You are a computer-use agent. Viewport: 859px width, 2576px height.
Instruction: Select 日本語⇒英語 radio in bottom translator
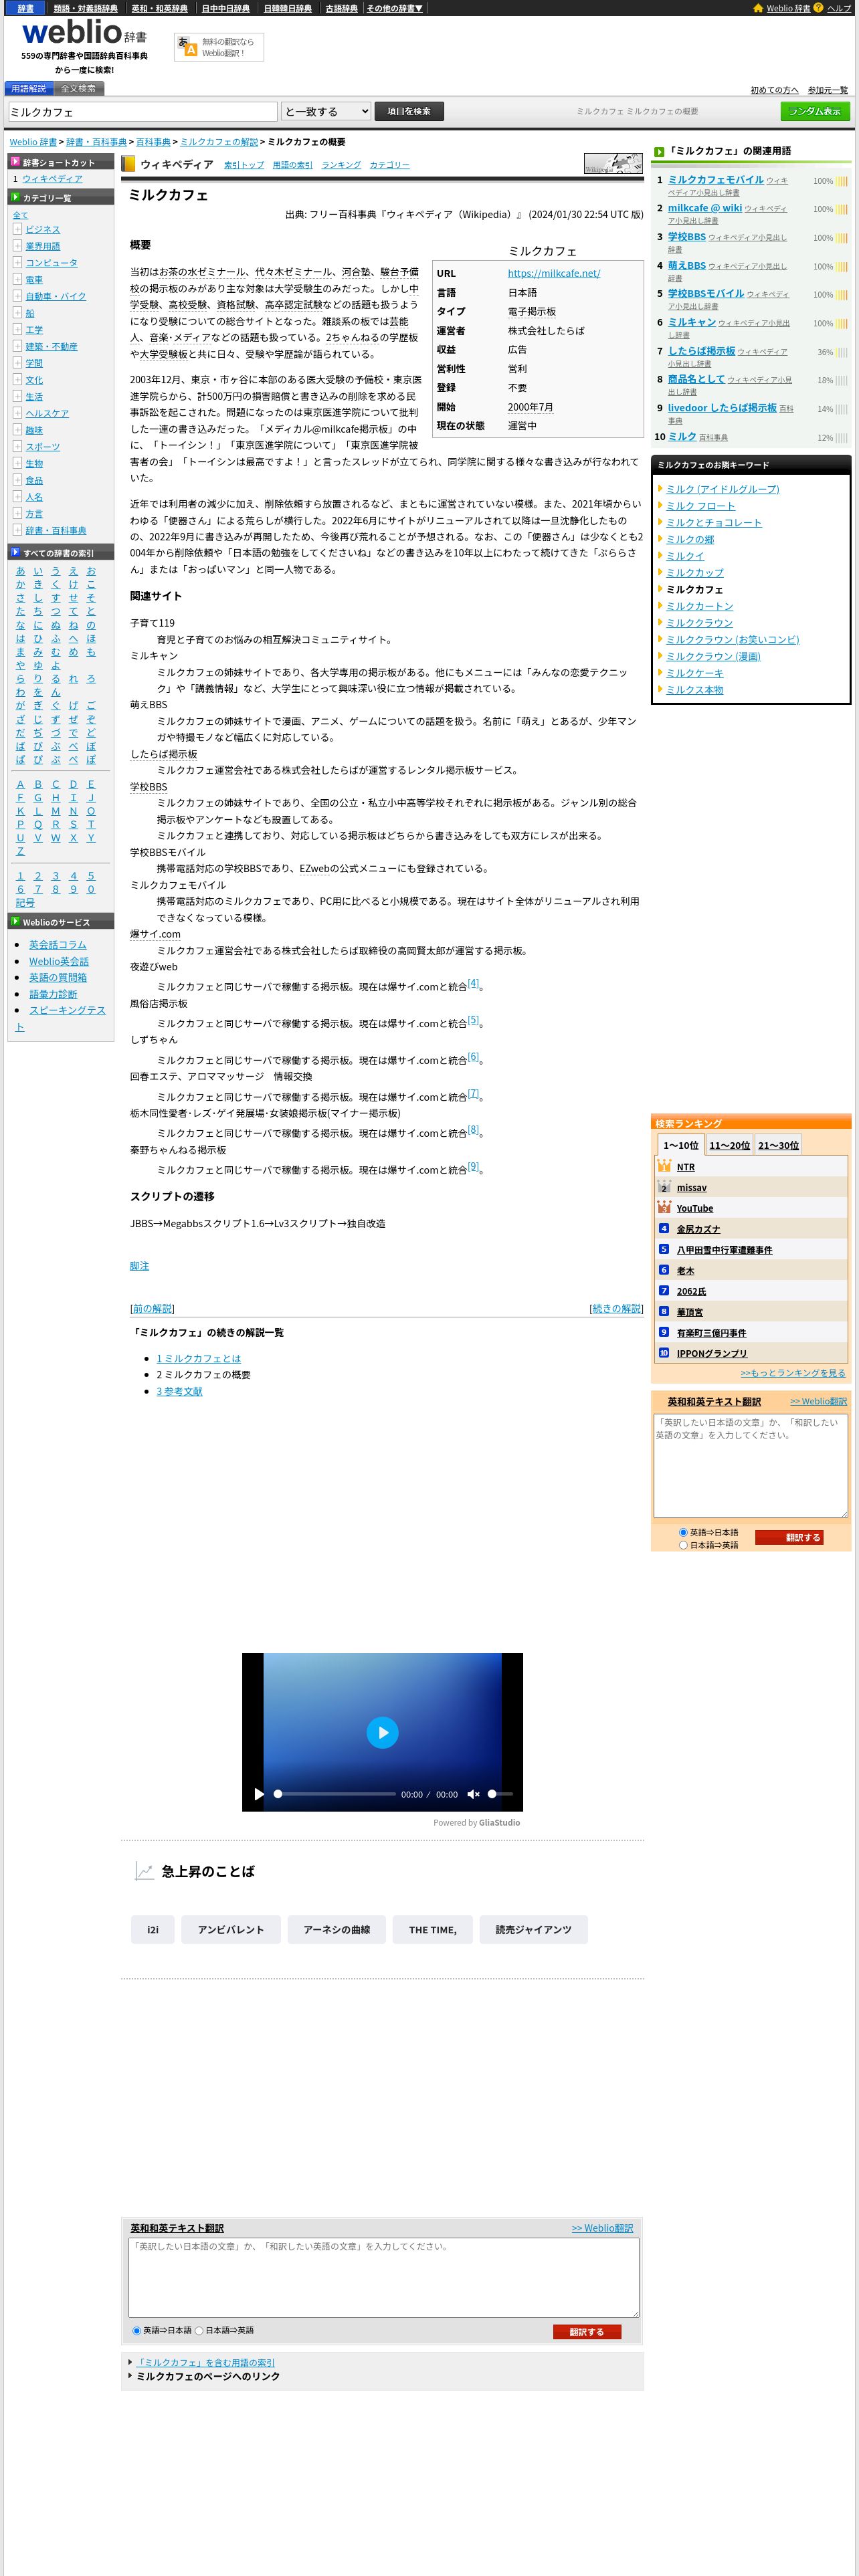[199, 2330]
